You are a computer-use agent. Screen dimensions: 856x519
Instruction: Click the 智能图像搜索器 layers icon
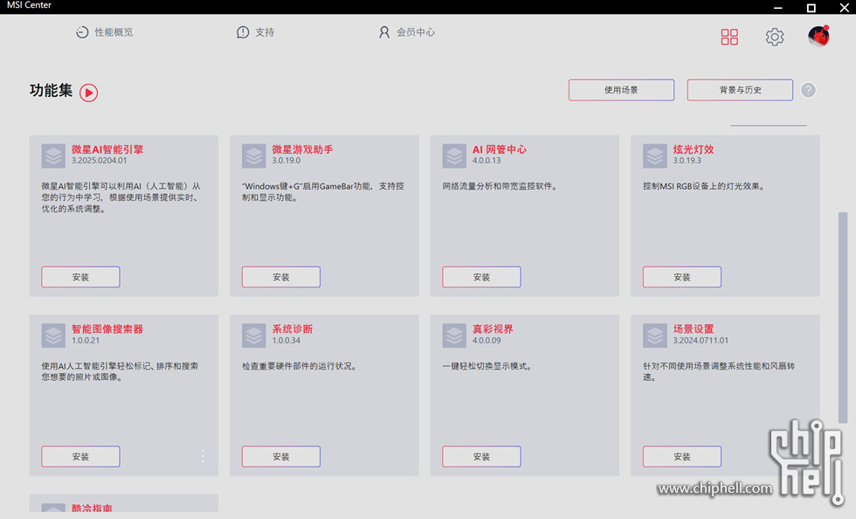(53, 336)
